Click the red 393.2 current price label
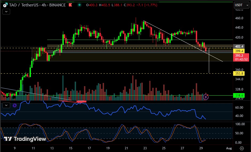Screen dimensions: 251x152 (x=241, y=57)
